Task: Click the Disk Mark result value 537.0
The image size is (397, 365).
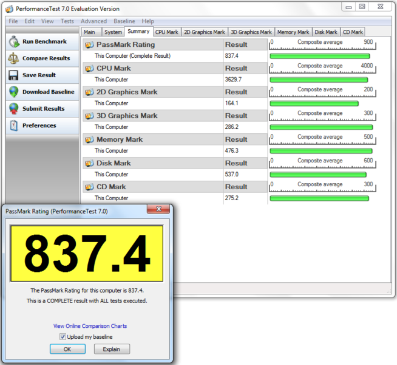Action: (232, 174)
